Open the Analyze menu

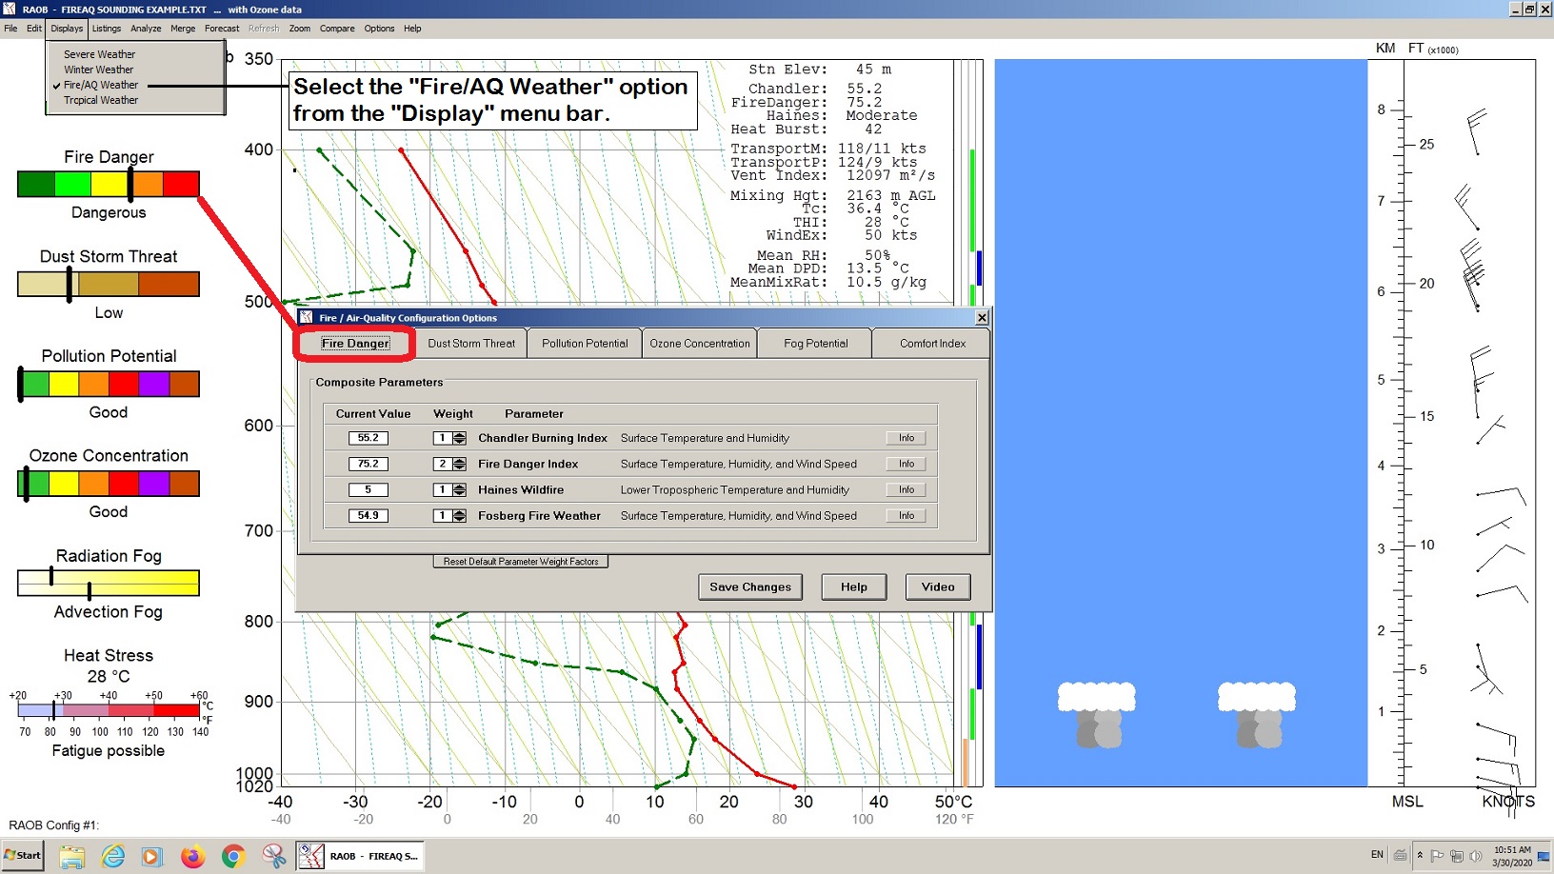tap(146, 29)
